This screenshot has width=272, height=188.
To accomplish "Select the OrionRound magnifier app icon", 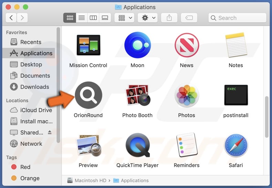I will pyautogui.click(x=88, y=95).
